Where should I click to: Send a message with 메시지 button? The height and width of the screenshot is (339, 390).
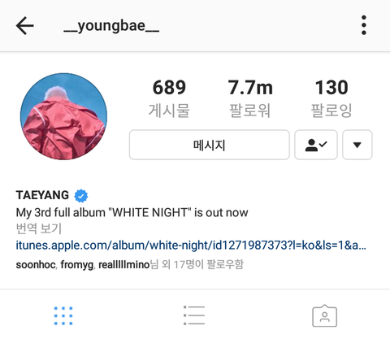click(x=210, y=145)
